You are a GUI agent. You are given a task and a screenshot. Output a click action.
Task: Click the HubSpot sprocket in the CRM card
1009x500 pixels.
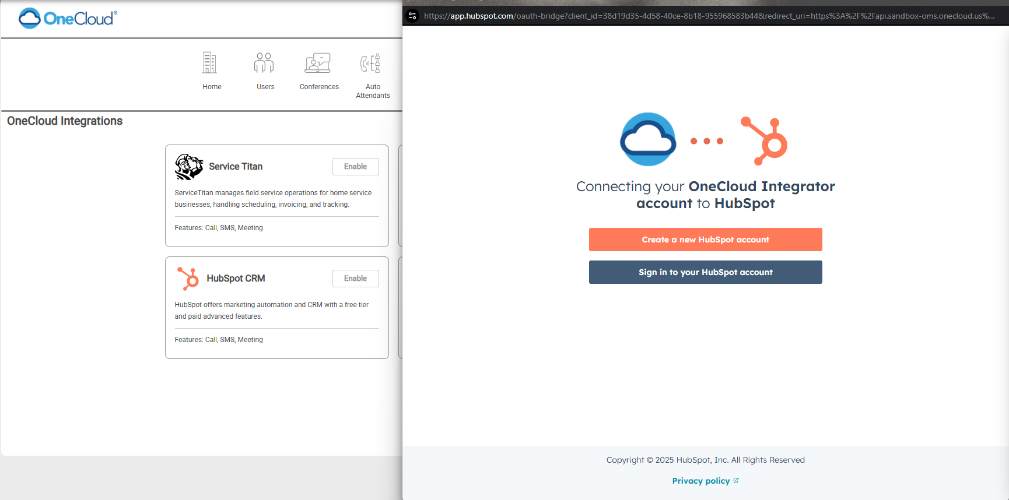click(x=188, y=279)
